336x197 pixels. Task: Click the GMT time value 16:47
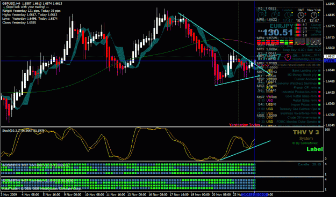(x=301, y=21)
